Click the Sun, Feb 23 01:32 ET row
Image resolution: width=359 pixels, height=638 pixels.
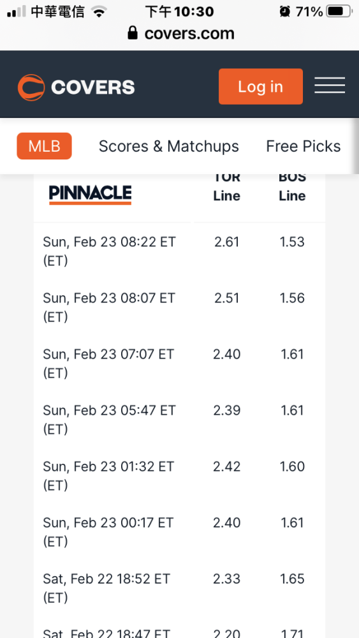(179, 476)
